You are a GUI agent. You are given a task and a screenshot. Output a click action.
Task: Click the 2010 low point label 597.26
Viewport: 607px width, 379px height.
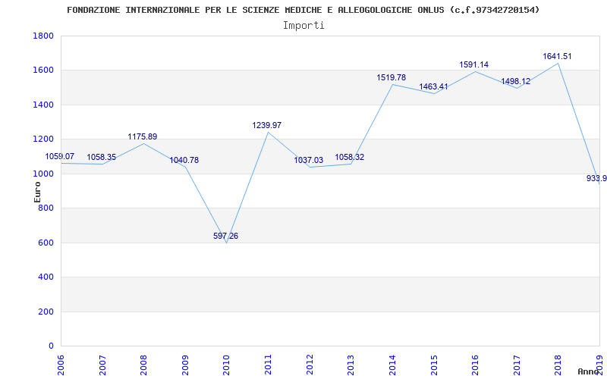point(225,236)
